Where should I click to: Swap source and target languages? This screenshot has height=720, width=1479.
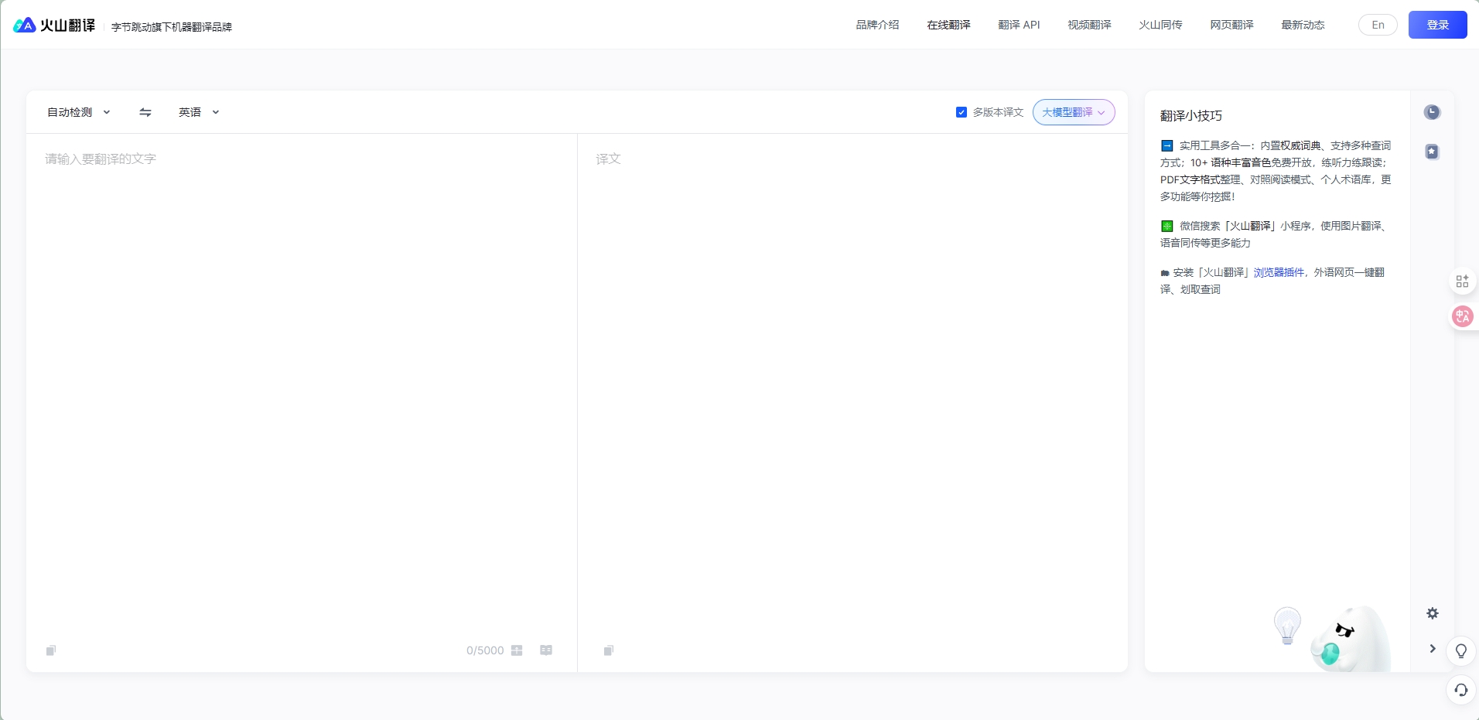click(x=145, y=112)
